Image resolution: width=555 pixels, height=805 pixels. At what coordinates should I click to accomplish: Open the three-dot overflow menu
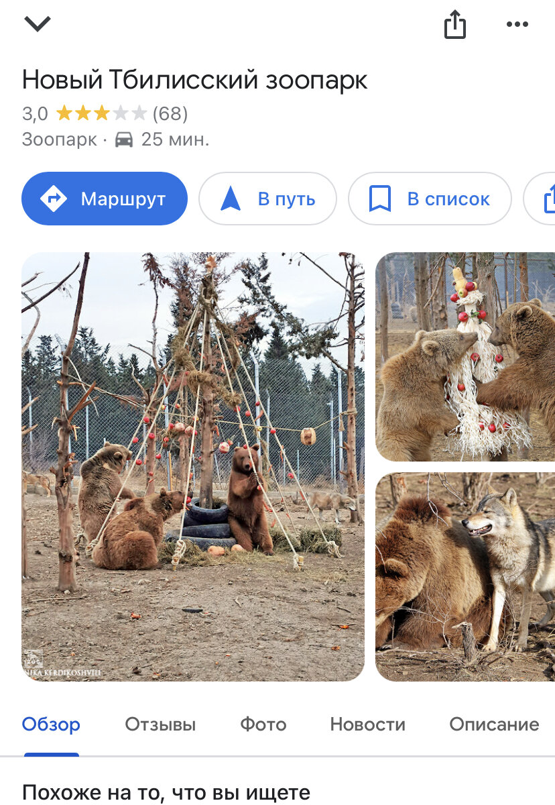tap(516, 23)
